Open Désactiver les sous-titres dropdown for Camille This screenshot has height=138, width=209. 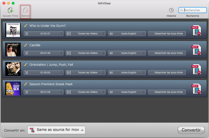tap(167, 53)
